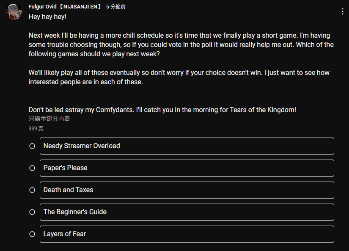The image size is (349, 251).
Task: Collapse the post with 只顯示部分內容
Action: coord(49,119)
